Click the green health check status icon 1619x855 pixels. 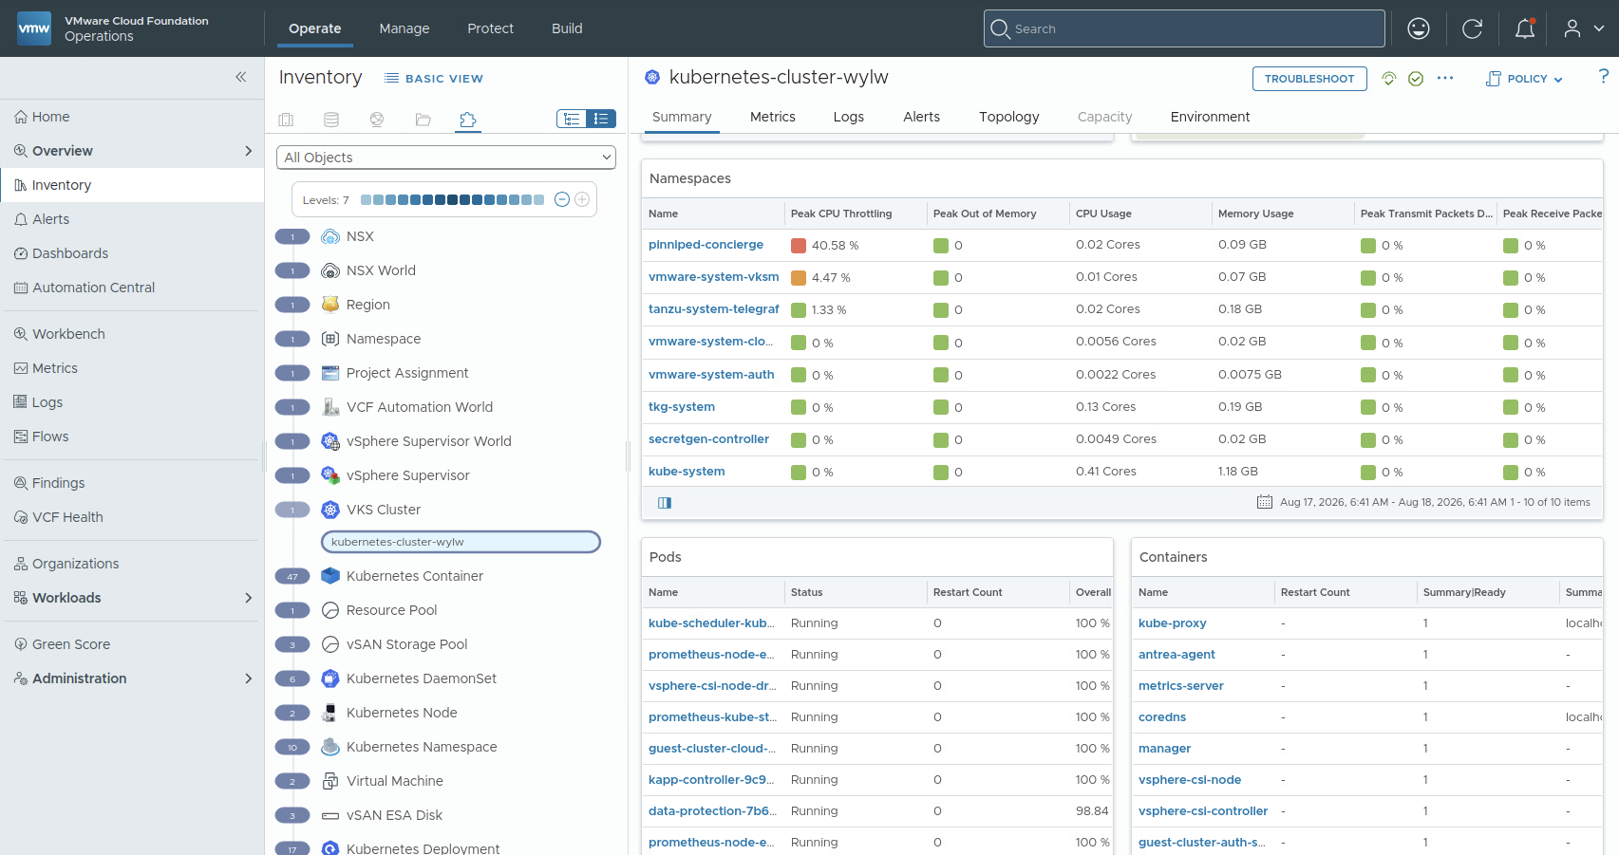coord(1416,79)
